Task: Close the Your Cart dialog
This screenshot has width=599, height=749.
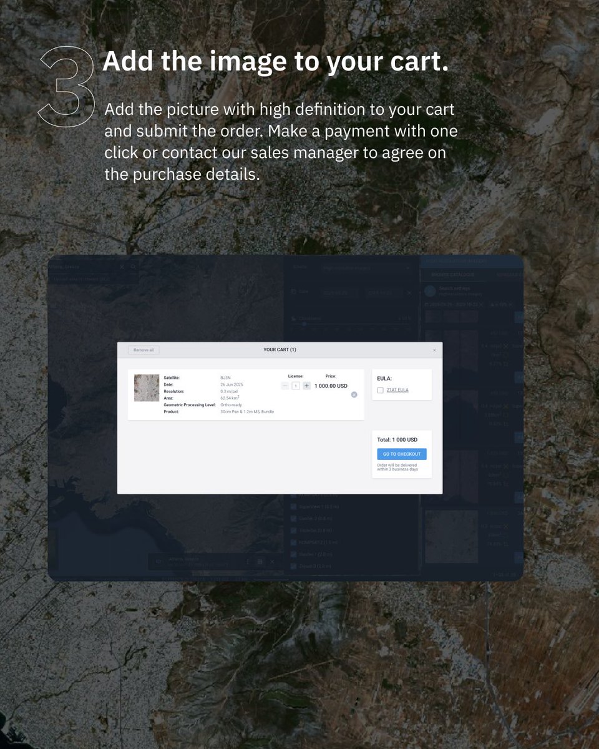Action: point(434,350)
